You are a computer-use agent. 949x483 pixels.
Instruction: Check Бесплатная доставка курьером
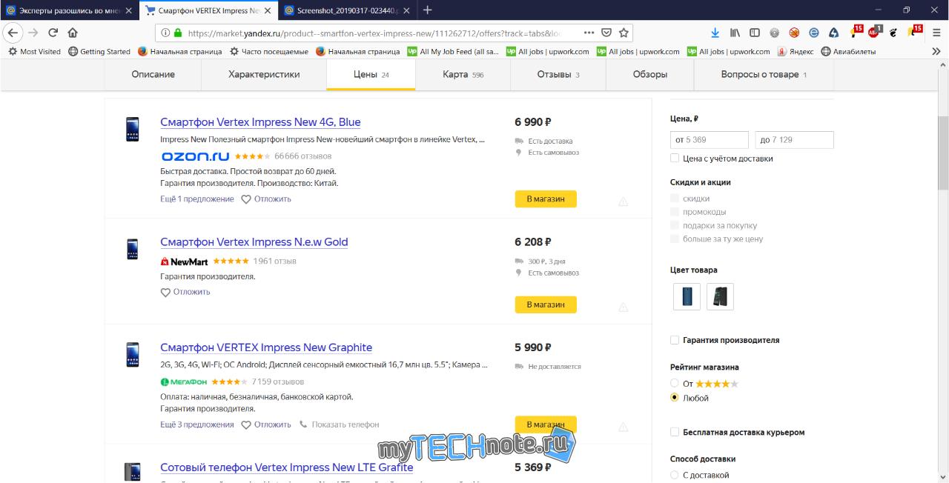[x=675, y=432]
